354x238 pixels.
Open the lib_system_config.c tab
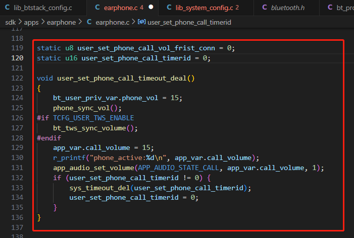[206, 8]
